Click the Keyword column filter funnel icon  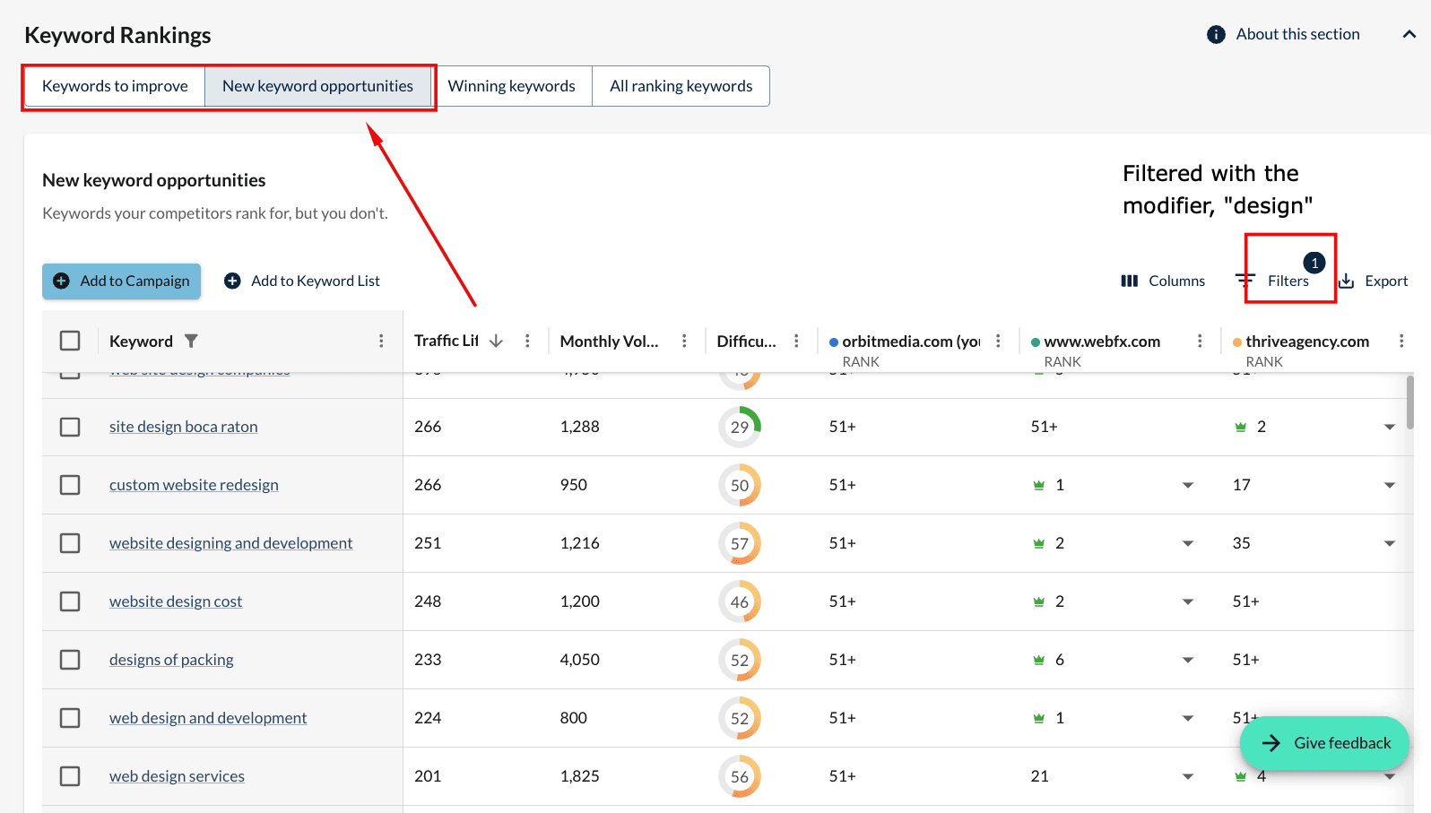(x=191, y=341)
